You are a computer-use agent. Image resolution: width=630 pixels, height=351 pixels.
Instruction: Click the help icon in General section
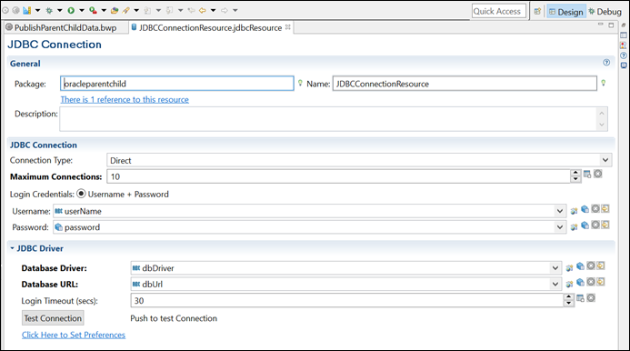point(606,63)
